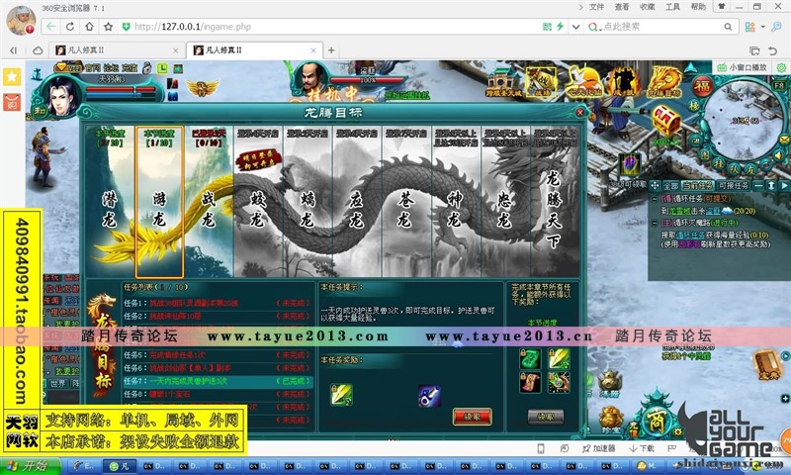Close the 龙腾目标 panel with red X
The width and height of the screenshot is (791, 475).
[x=577, y=114]
